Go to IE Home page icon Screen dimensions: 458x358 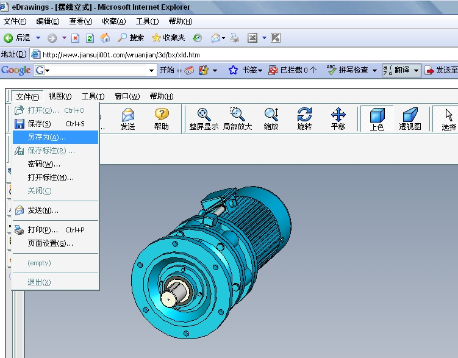point(105,38)
